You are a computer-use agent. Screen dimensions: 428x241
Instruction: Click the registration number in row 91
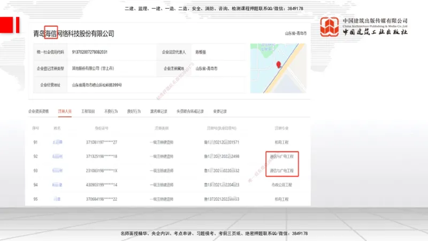click(221, 142)
